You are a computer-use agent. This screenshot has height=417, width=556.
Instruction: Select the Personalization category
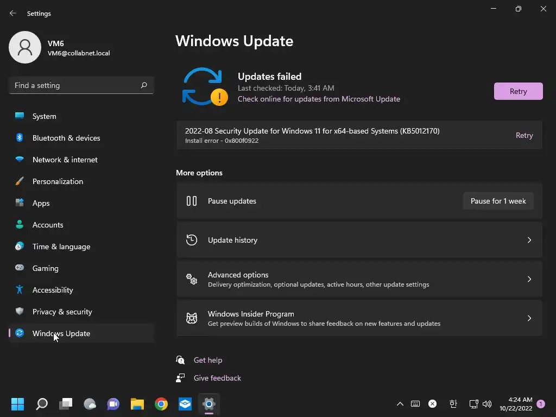81,181
